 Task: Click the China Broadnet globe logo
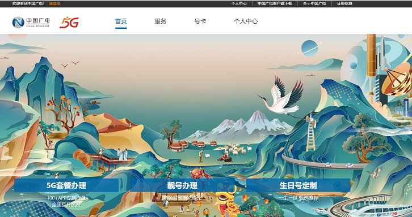18,22
